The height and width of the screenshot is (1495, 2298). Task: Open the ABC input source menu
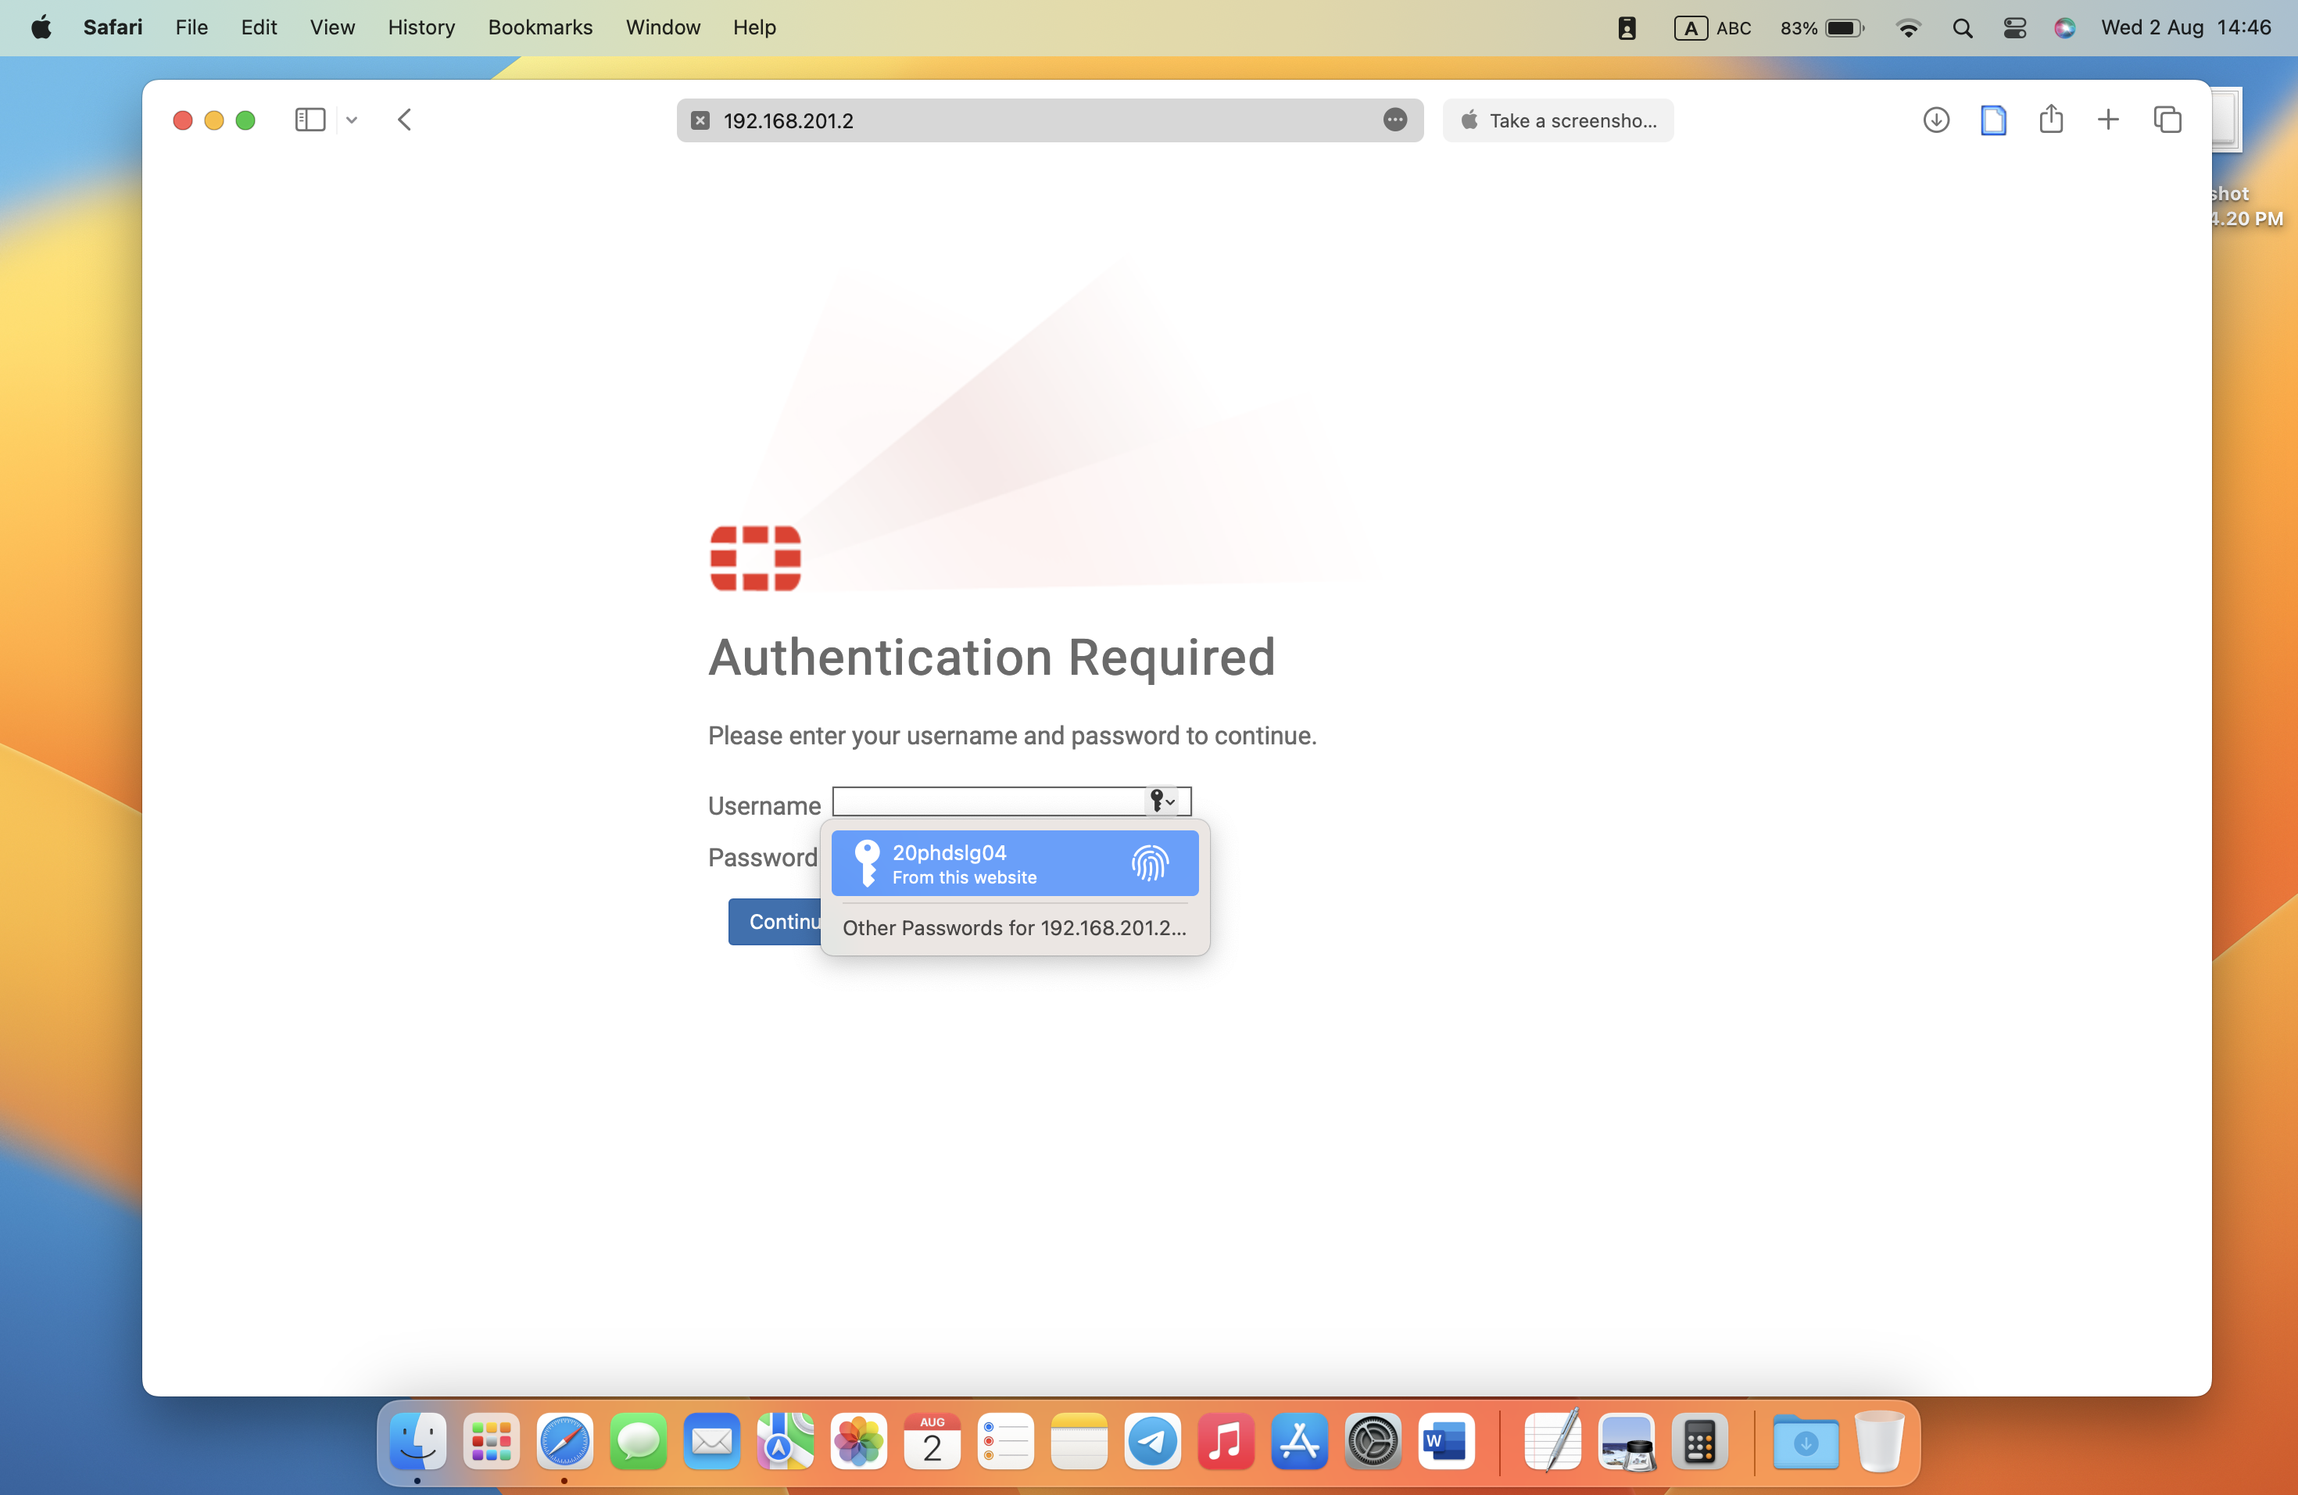[x=1712, y=28]
